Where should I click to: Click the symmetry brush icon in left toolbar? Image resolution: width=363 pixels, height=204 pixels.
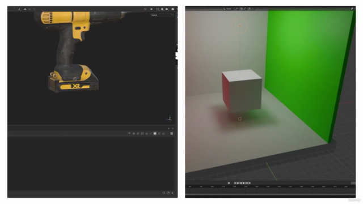pos(19,10)
